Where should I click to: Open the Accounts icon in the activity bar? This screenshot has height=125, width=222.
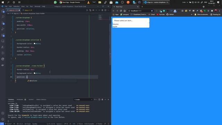3,113
